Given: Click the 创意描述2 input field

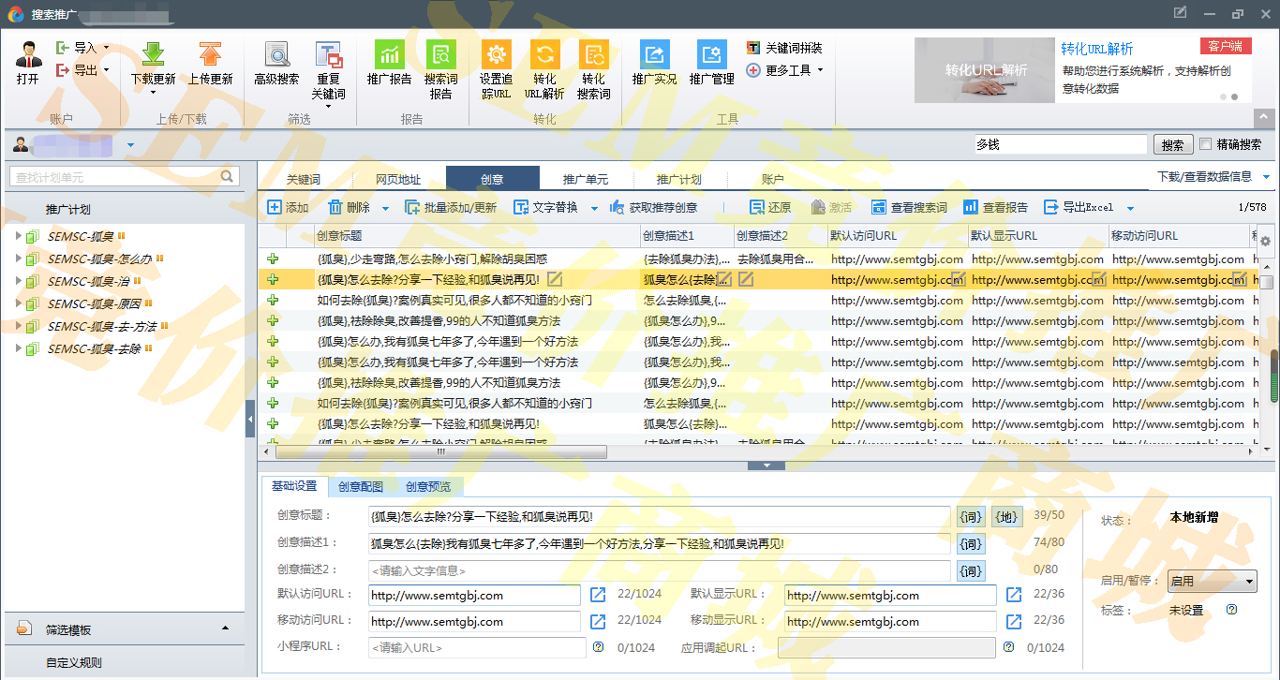Looking at the screenshot, I should tap(659, 570).
